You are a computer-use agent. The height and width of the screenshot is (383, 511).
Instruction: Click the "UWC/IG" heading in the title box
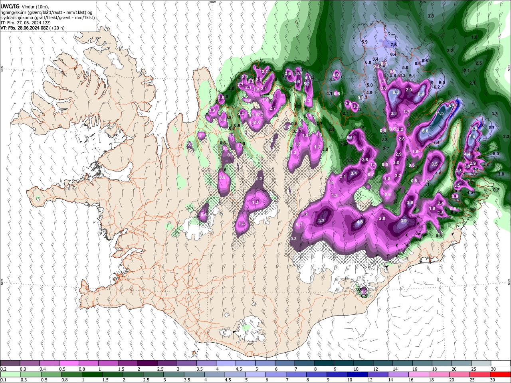pos(9,7)
